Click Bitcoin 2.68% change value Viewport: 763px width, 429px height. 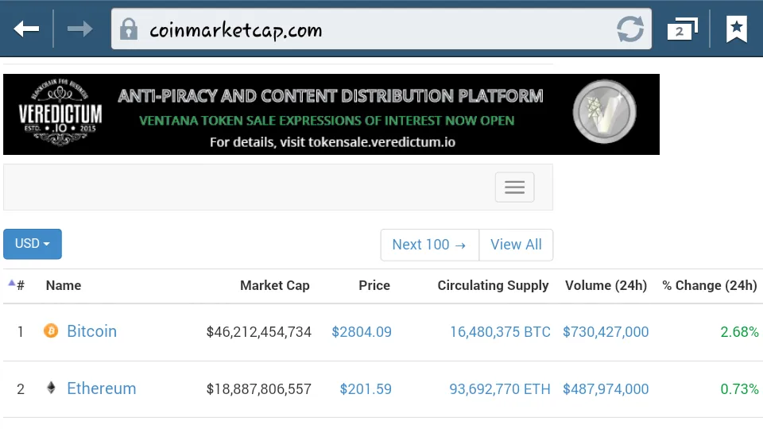point(740,332)
